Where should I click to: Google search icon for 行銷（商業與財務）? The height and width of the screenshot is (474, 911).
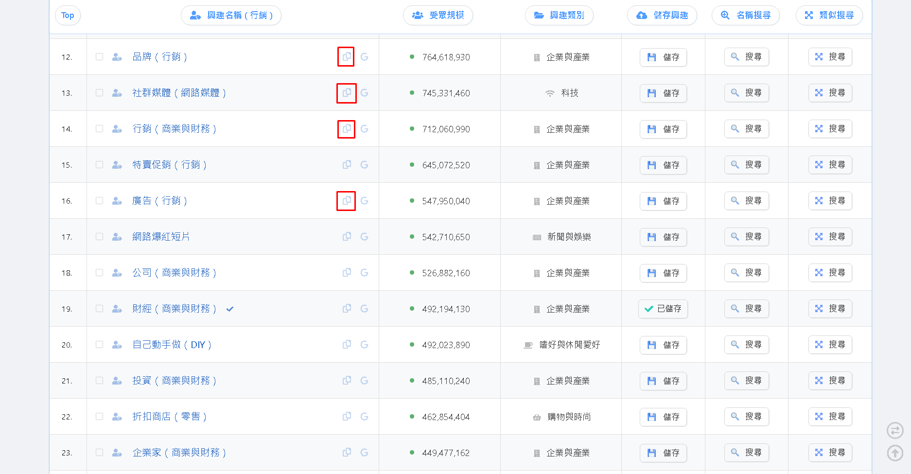364,129
